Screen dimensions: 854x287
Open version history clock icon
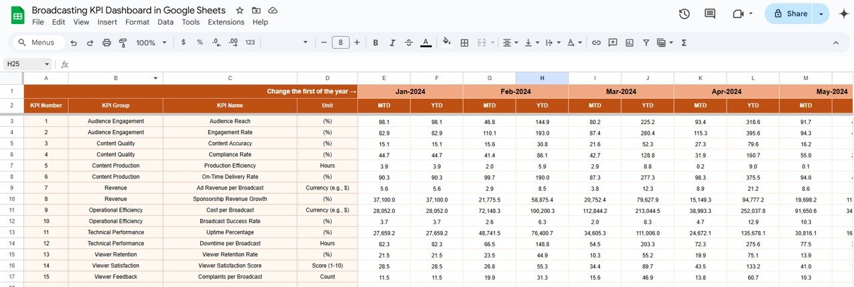(684, 14)
